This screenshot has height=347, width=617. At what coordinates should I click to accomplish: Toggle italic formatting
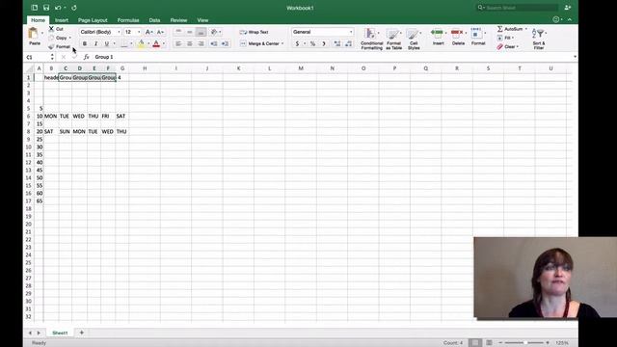[95, 43]
